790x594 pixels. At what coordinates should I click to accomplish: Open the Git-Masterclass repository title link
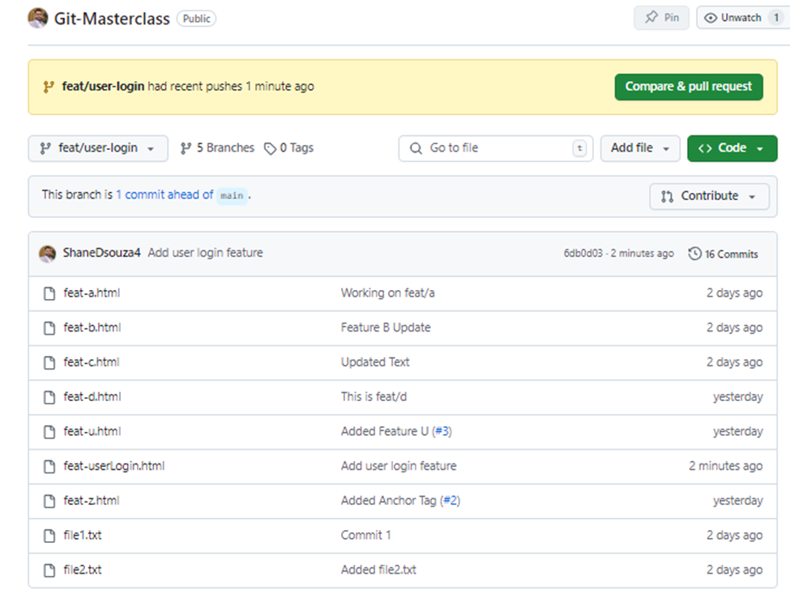click(x=112, y=19)
